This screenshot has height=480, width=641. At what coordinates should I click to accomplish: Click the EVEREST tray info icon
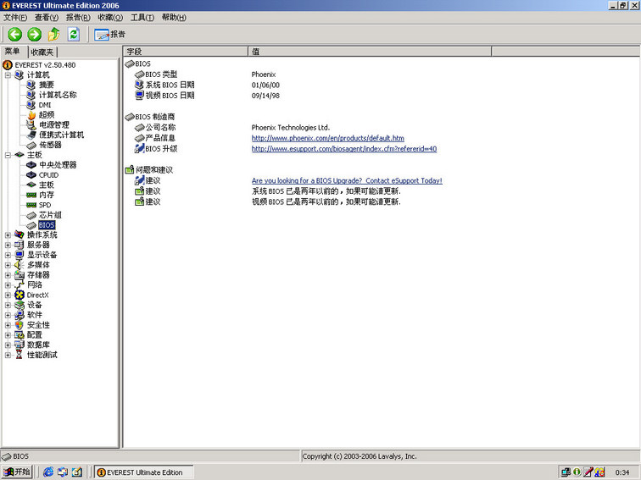pyautogui.click(x=577, y=472)
